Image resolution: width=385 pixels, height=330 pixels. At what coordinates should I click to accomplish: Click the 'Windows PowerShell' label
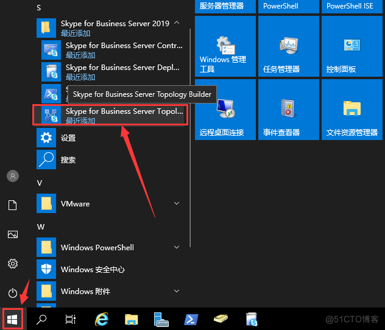[x=97, y=248]
